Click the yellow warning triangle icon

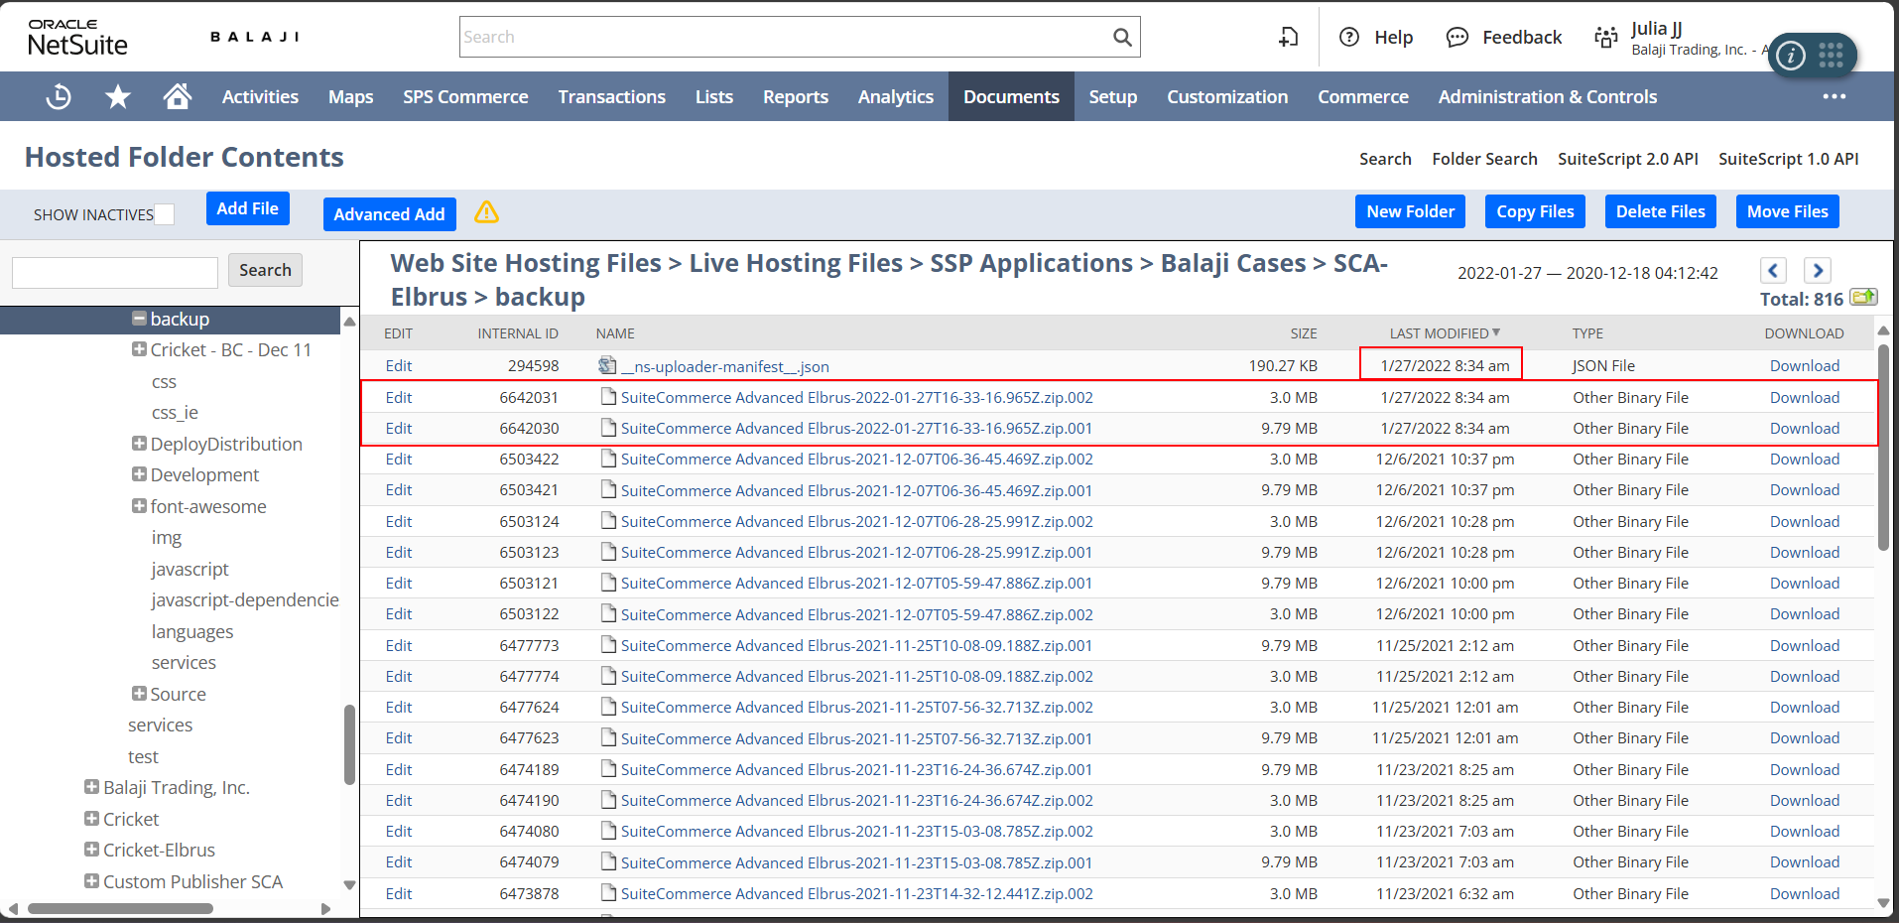[486, 212]
